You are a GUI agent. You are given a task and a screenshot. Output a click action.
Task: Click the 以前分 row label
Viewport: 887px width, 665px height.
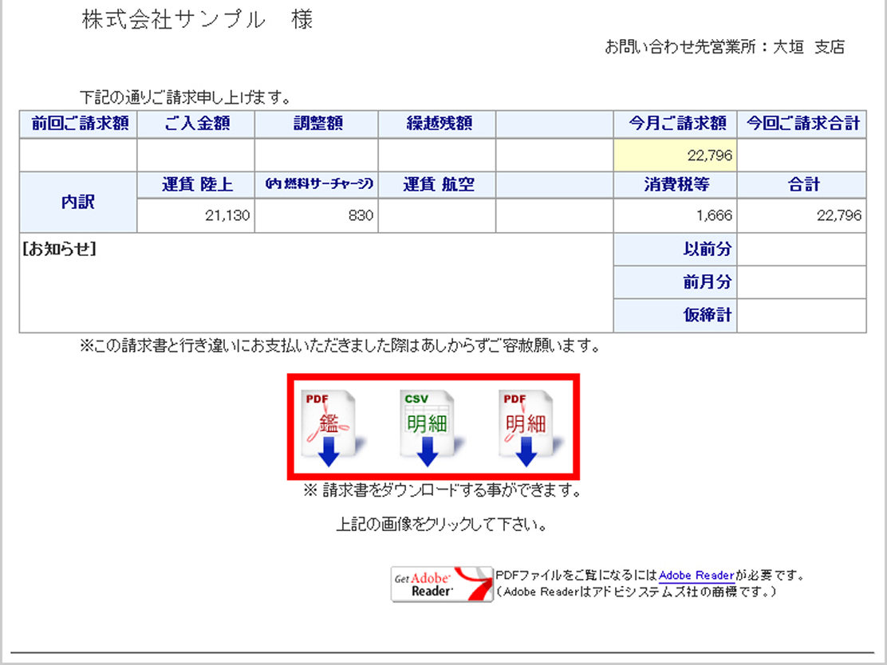click(x=675, y=249)
